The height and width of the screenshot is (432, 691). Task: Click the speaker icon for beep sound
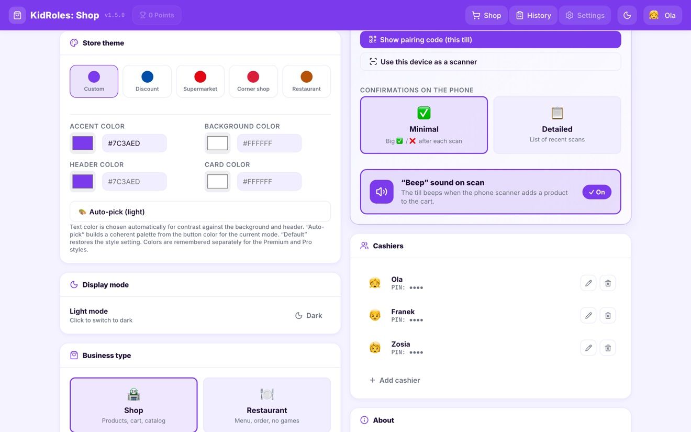tap(382, 192)
